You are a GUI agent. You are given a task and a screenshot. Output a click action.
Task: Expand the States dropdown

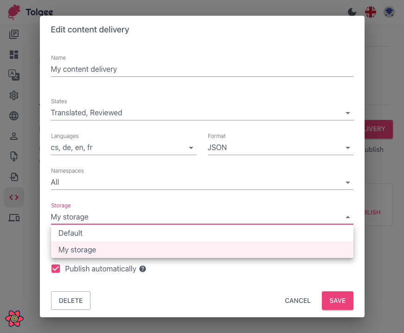pos(347,113)
